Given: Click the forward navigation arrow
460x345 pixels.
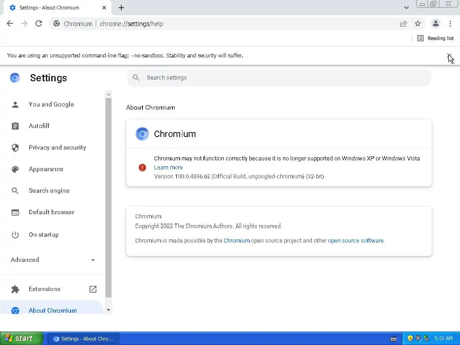Looking at the screenshot, I should (24, 23).
